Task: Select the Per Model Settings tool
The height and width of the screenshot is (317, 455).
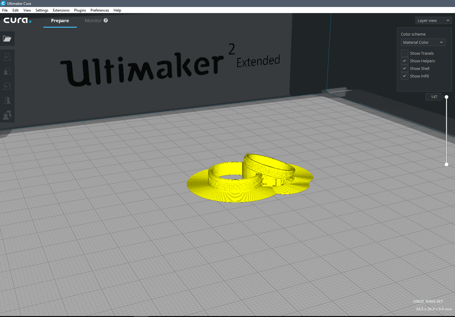Action: [x=7, y=115]
